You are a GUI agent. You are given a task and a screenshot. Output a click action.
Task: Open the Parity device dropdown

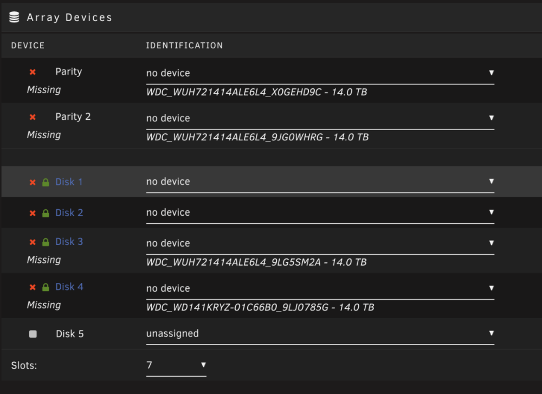click(320, 73)
